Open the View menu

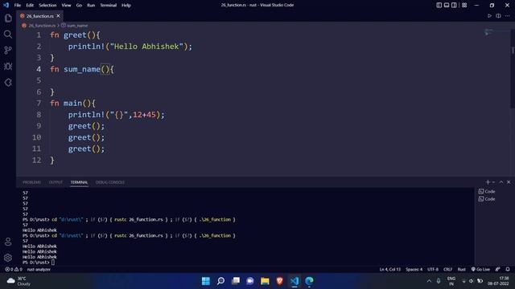pyautogui.click(x=66, y=5)
